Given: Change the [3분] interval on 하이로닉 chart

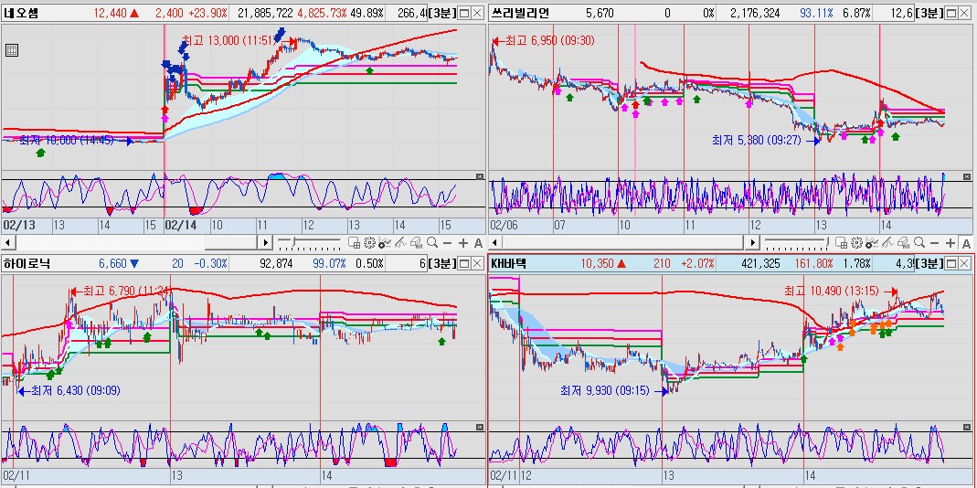Looking at the screenshot, I should point(442,263).
